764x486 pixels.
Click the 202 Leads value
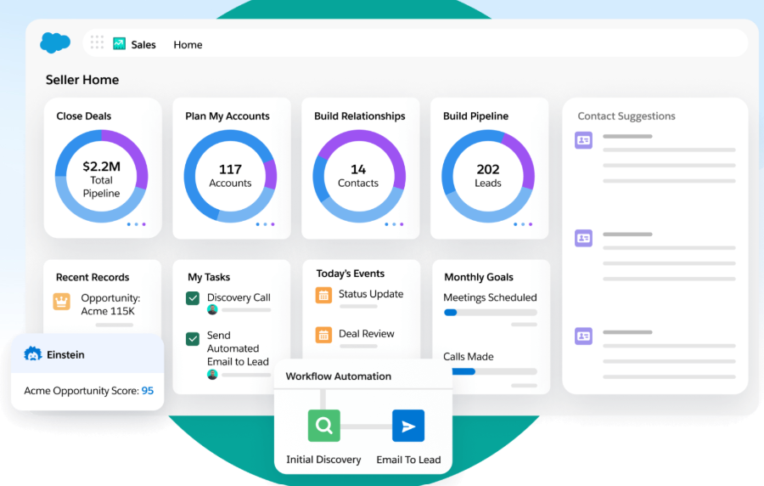488,176
